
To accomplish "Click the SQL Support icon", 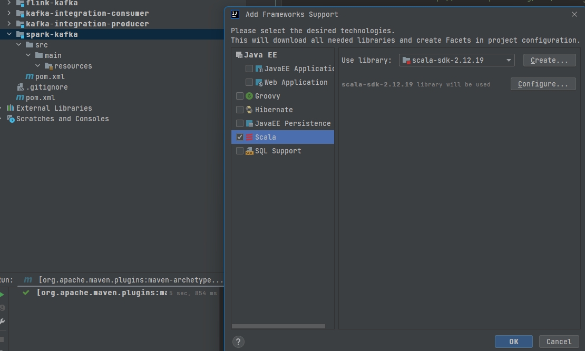I will click(x=249, y=151).
